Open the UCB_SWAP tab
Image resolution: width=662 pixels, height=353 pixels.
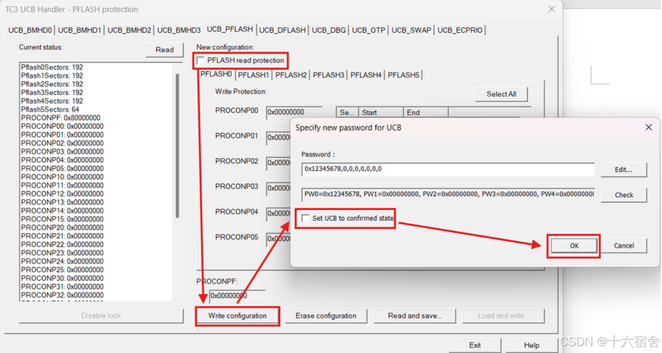[x=411, y=30]
